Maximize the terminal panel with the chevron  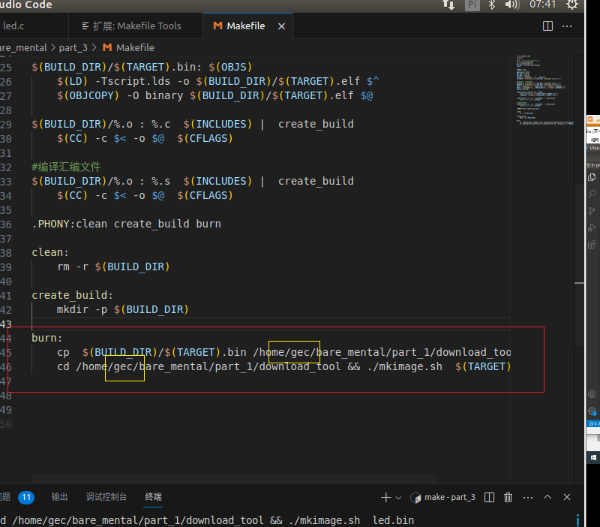pos(547,497)
